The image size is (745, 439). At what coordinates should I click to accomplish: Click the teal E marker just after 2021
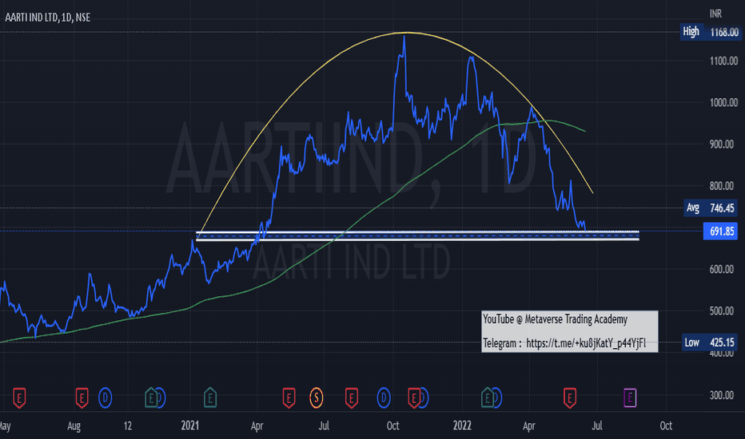pyautogui.click(x=210, y=397)
